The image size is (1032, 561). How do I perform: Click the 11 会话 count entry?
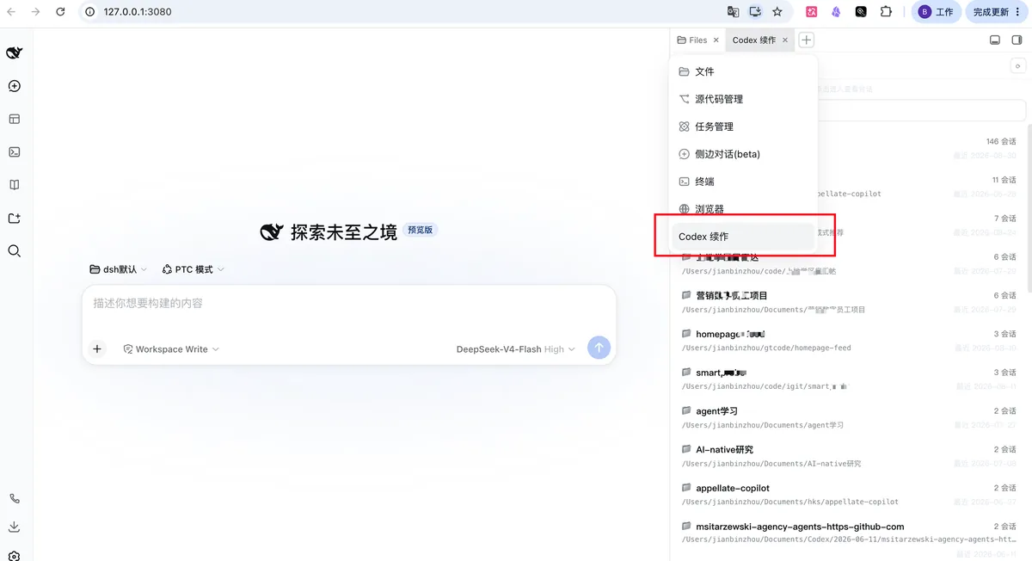coord(1004,180)
